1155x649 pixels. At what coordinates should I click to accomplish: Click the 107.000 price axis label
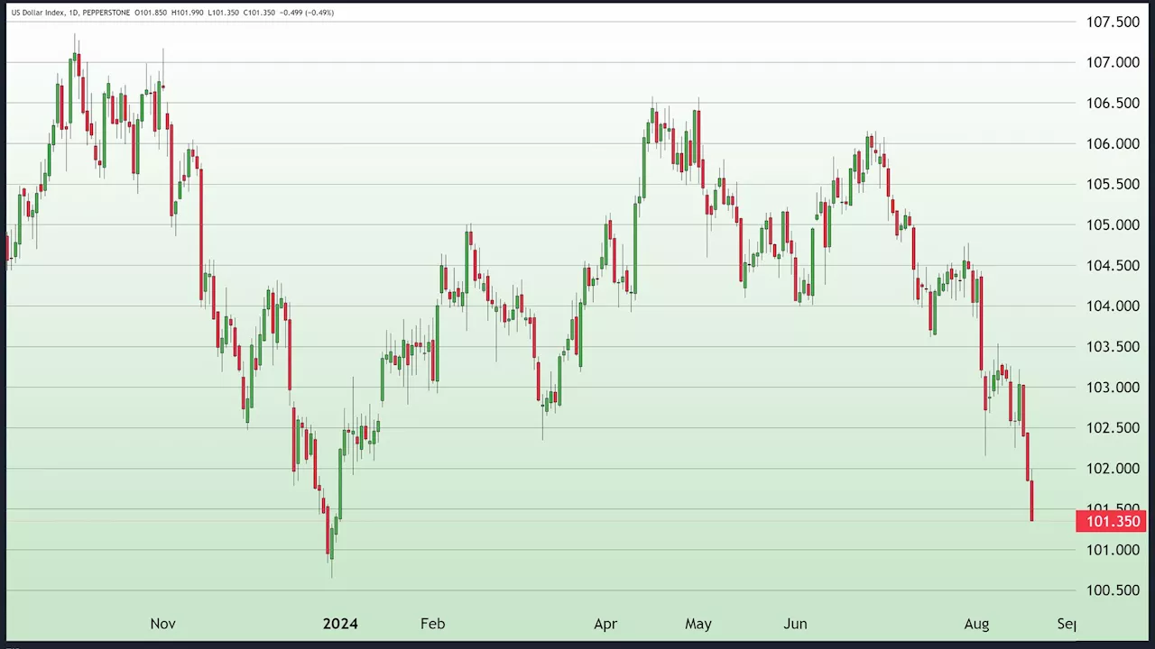[x=1113, y=62]
